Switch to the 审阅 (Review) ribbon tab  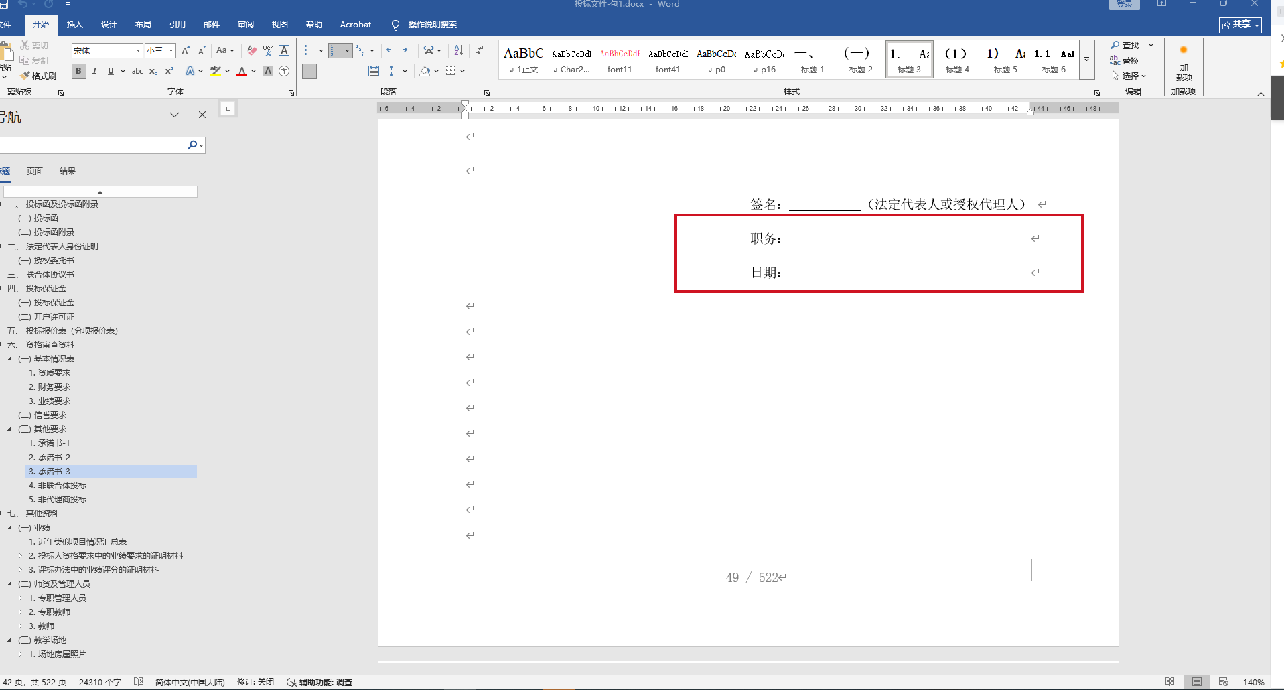tap(246, 25)
